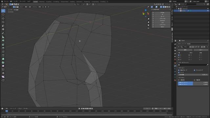Open the outliner filter dropdown
The height and width of the screenshot is (118, 210).
(x=205, y=4)
